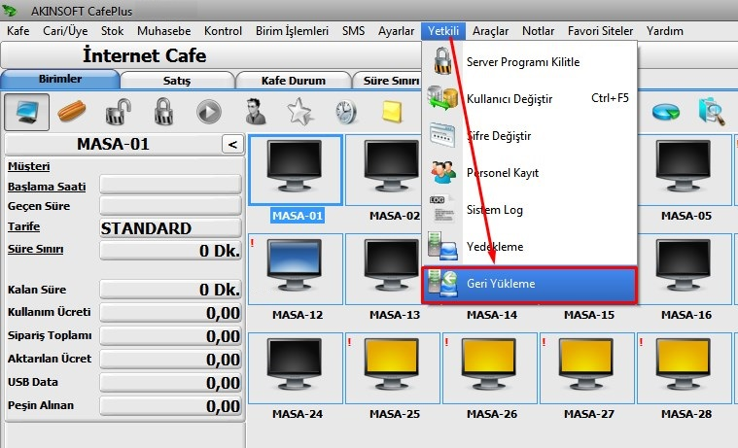Image resolution: width=738 pixels, height=448 pixels.
Task: Click the Peşin Alınan value field
Action: pyautogui.click(x=170, y=405)
